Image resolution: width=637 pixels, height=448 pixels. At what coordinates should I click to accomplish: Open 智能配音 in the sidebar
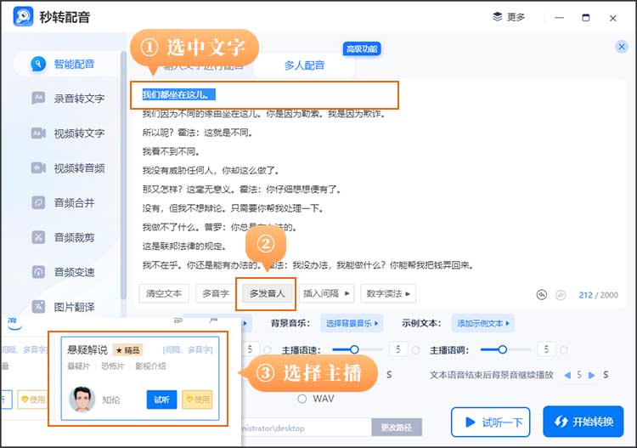(67, 64)
